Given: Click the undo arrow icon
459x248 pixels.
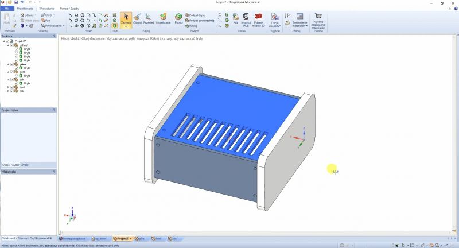Looking at the screenshot, I should (x=22, y=2).
